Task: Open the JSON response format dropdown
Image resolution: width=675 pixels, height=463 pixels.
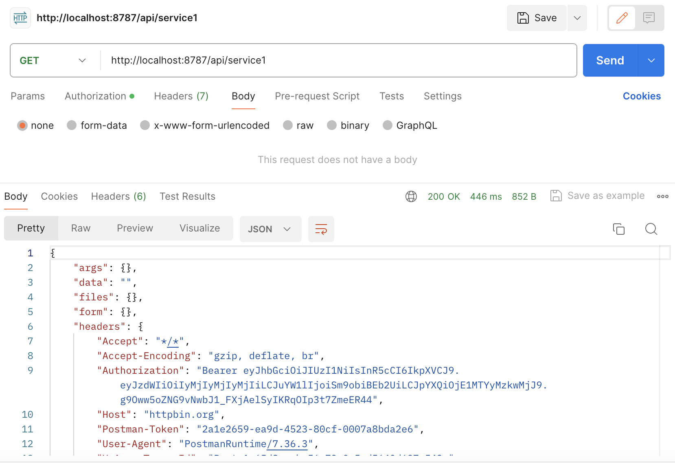Action: 270,229
